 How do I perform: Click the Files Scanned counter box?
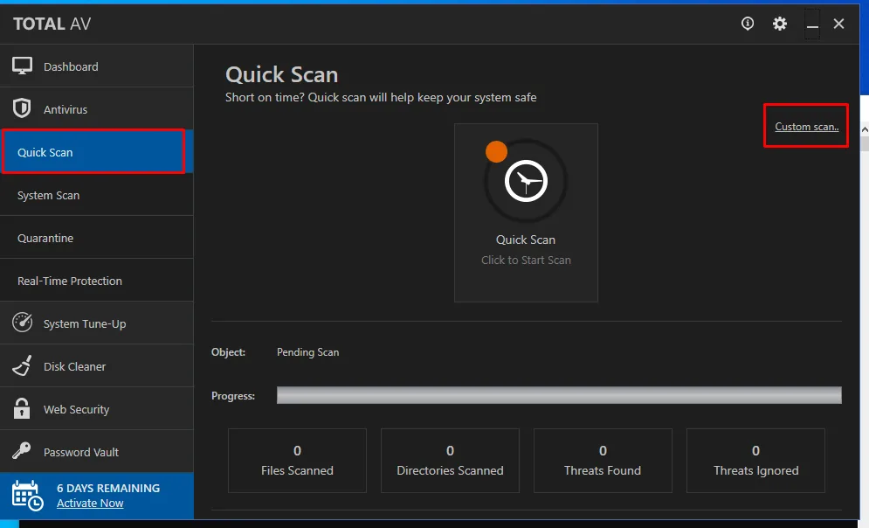(297, 461)
